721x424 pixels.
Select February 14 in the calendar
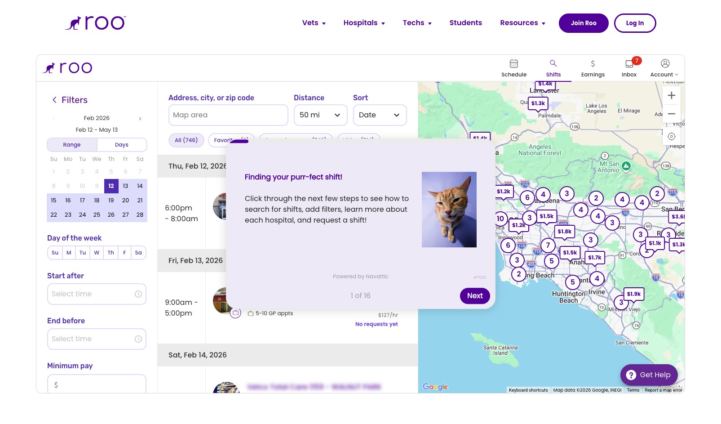coord(140,186)
